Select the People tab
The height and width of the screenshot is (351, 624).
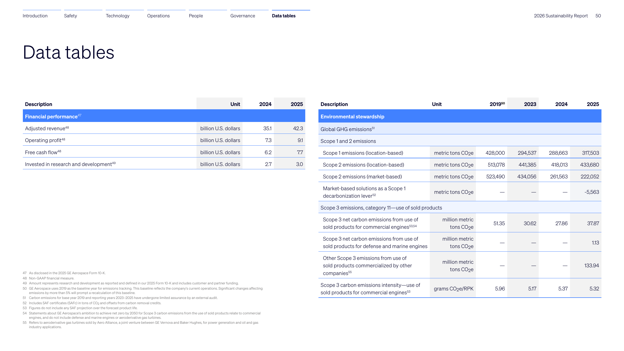[x=196, y=16]
